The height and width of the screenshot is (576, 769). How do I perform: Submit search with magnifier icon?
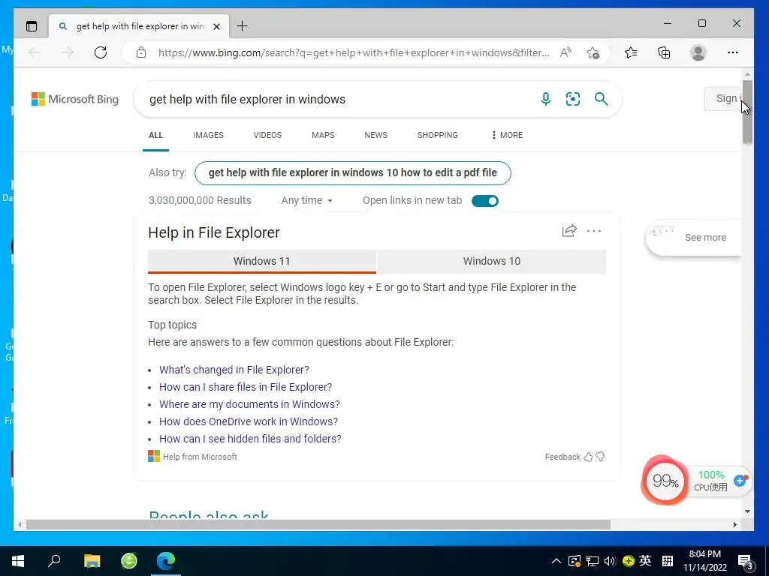coord(602,99)
